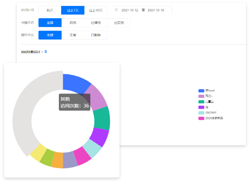Click the visit count total value 0
The image size is (250, 183).
pyautogui.click(x=46, y=51)
